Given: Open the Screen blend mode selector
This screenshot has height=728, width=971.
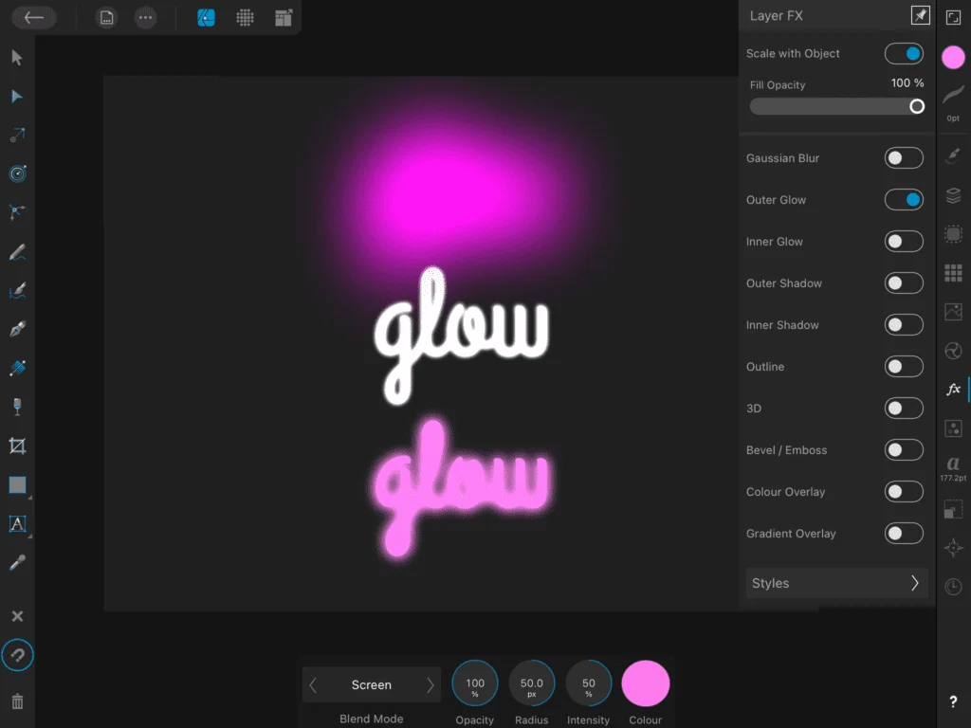Looking at the screenshot, I should (x=371, y=685).
